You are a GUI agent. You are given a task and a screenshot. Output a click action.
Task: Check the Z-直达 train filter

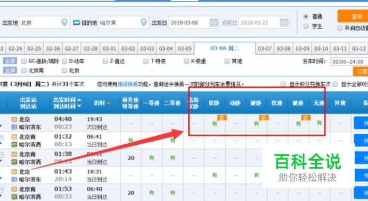point(105,61)
